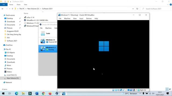Open recent locations dropdown in Explorer
The image size is (172, 96).
(x=10, y=9)
